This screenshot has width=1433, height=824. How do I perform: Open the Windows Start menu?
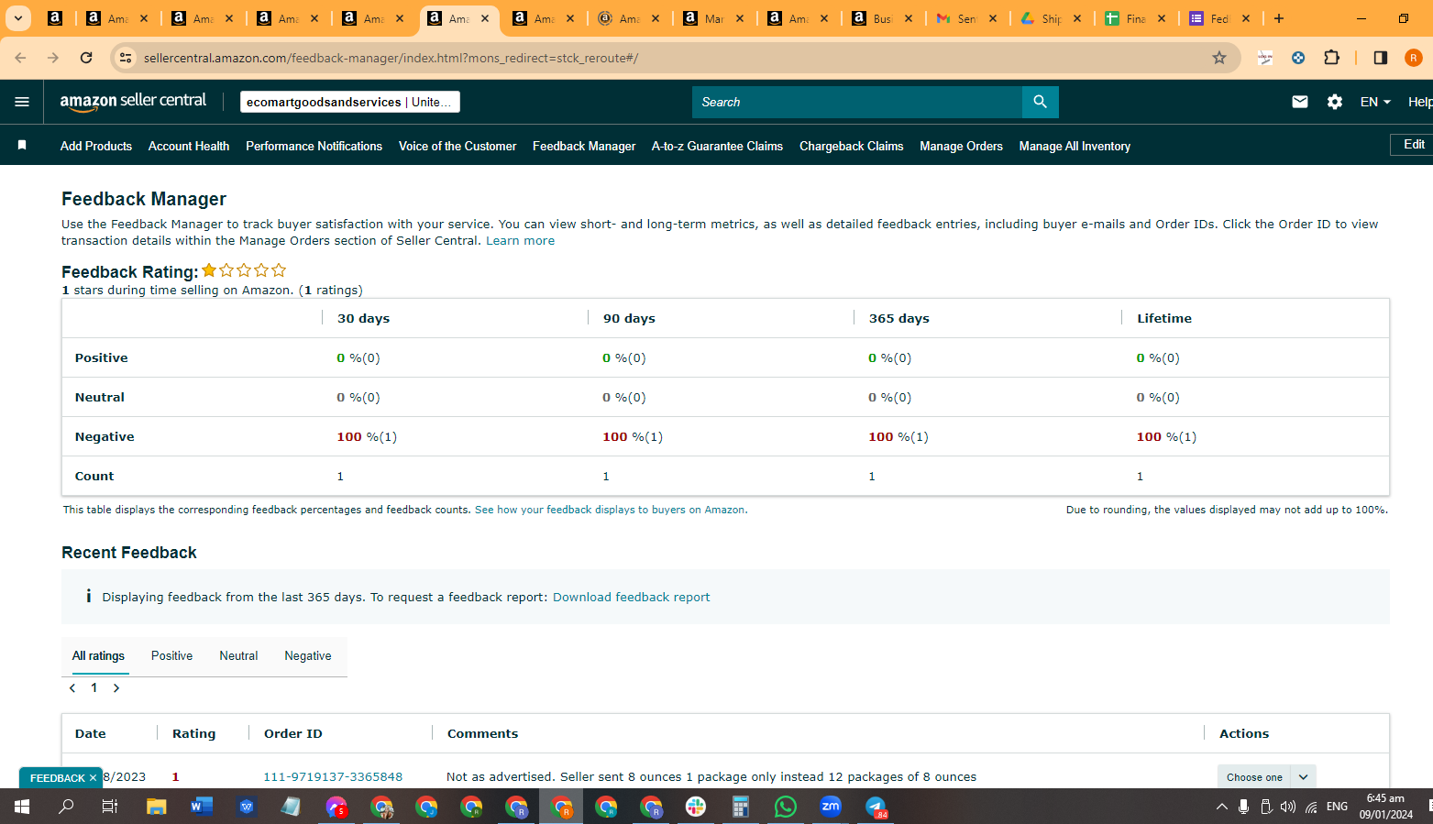pos(22,807)
